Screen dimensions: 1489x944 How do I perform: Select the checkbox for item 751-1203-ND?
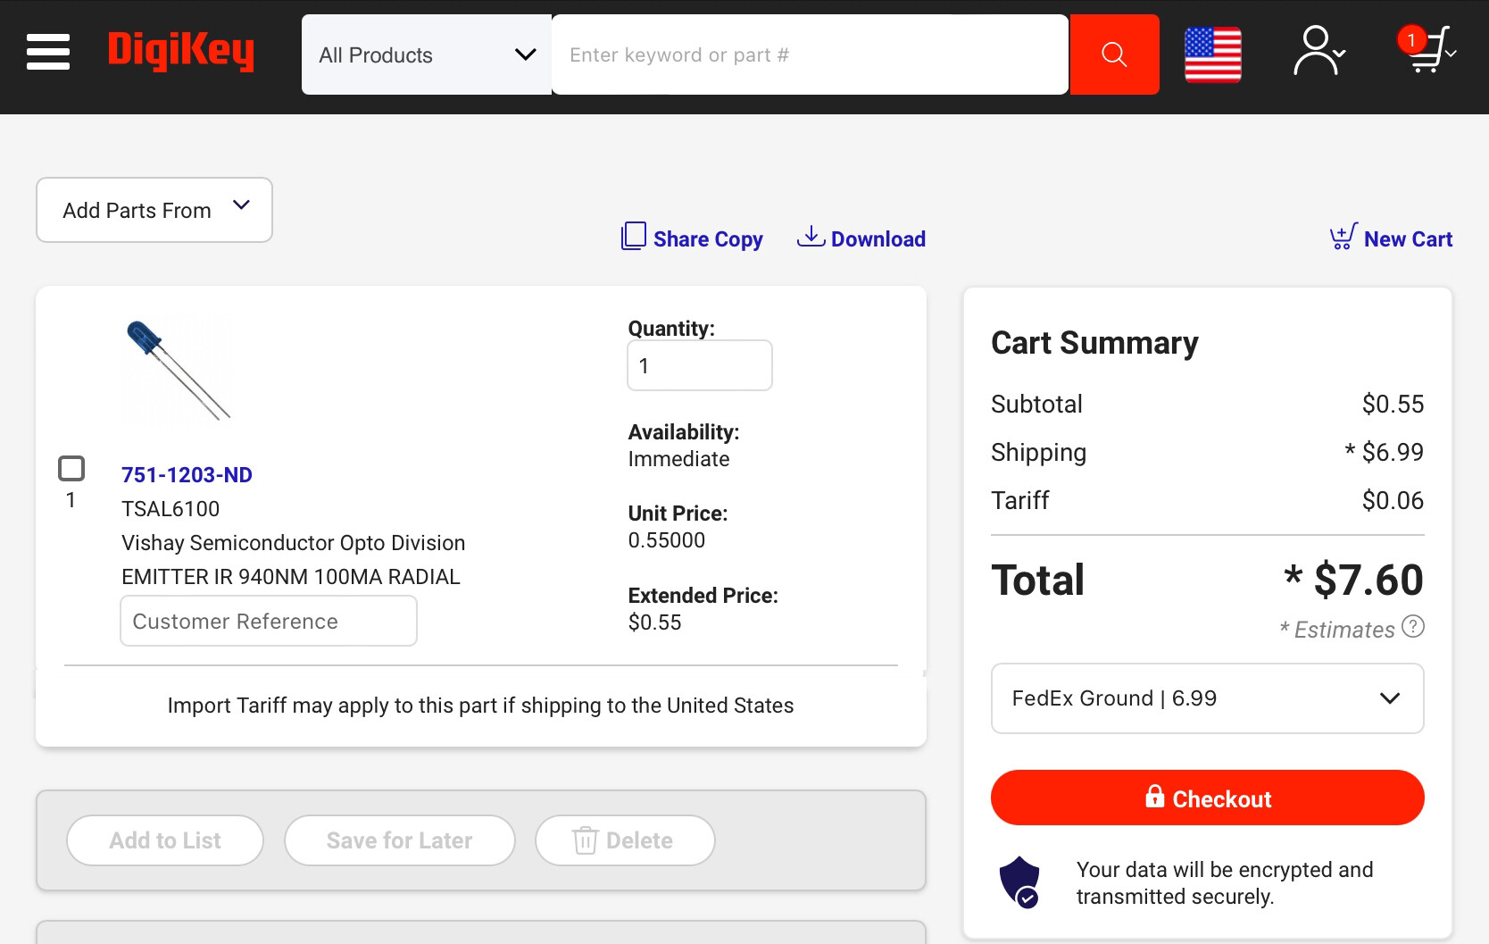[71, 469]
